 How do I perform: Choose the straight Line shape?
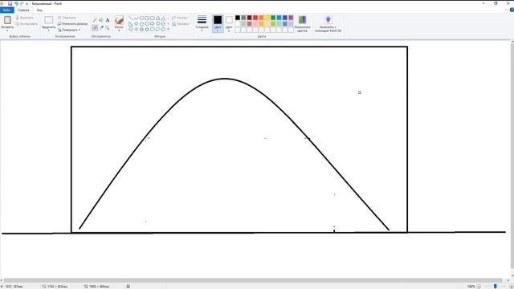pos(131,18)
